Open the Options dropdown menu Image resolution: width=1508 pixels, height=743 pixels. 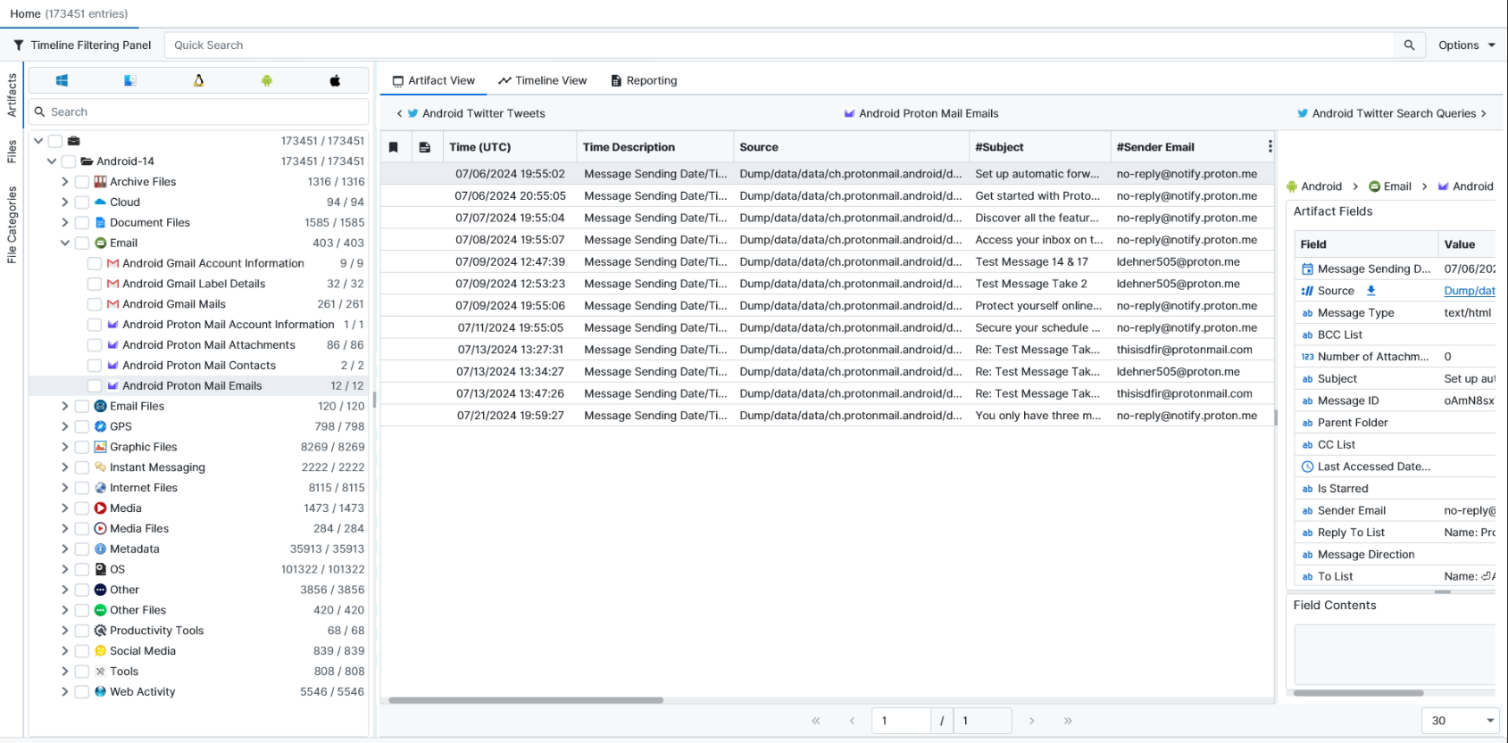tap(1466, 45)
